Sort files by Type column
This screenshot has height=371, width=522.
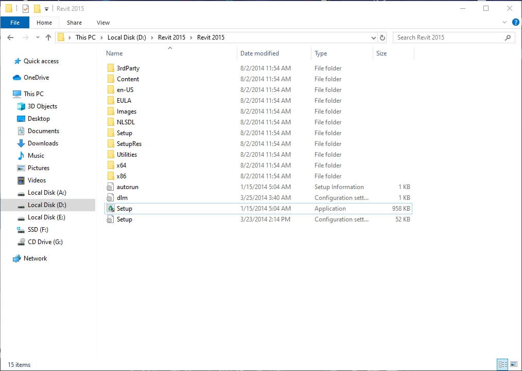coord(342,53)
